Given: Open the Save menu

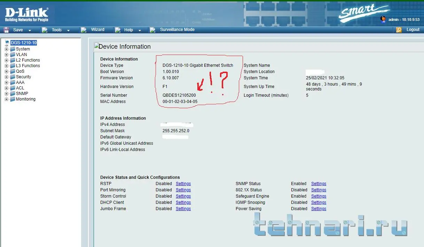Looking at the screenshot, I should 18,30.
